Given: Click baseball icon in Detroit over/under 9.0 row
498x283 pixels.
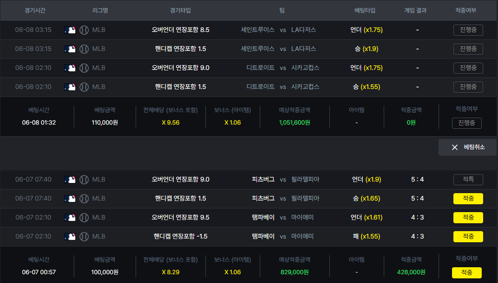Looking at the screenshot, I should tap(84, 68).
